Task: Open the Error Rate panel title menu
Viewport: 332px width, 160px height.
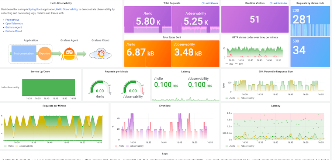Action: pos(165,106)
